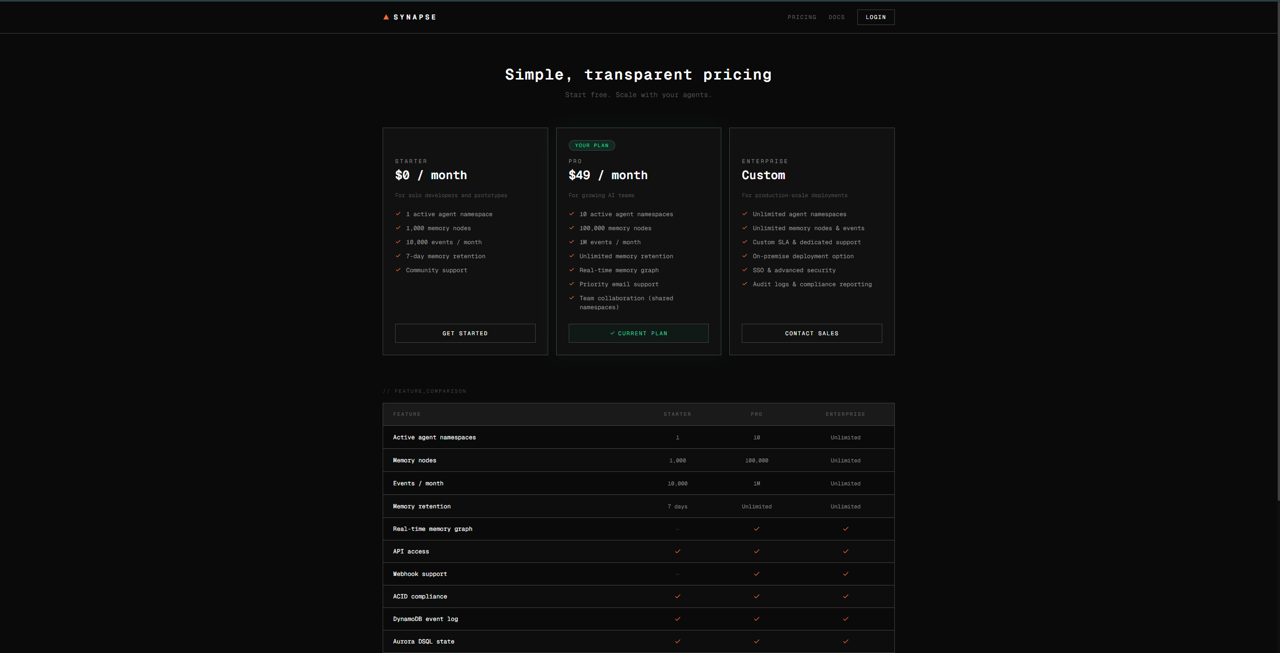Click the 'Your Plan' badge
The height and width of the screenshot is (653, 1280).
pos(592,146)
